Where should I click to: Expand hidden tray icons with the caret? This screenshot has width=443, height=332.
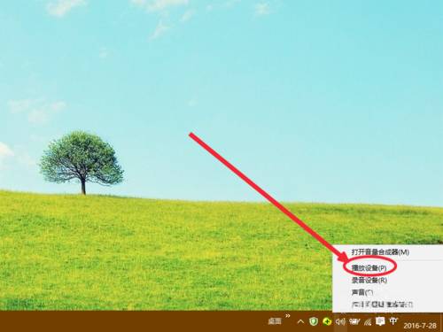300,321
